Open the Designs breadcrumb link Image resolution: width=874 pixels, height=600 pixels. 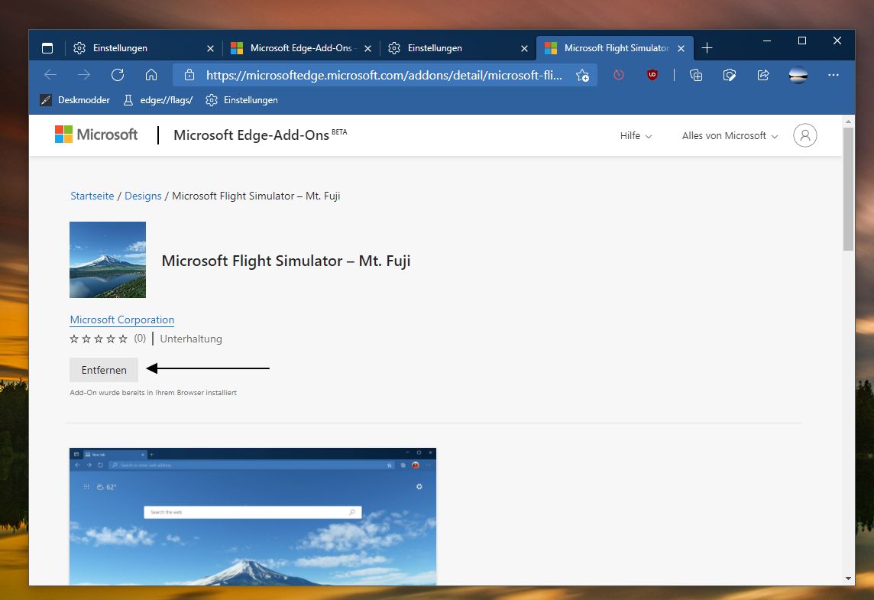tap(143, 196)
